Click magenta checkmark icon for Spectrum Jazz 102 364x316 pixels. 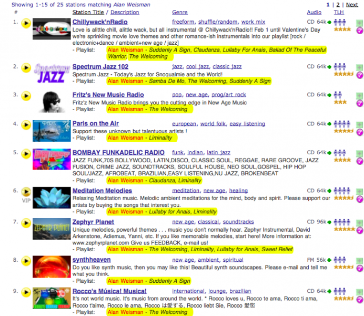pyautogui.click(x=359, y=75)
